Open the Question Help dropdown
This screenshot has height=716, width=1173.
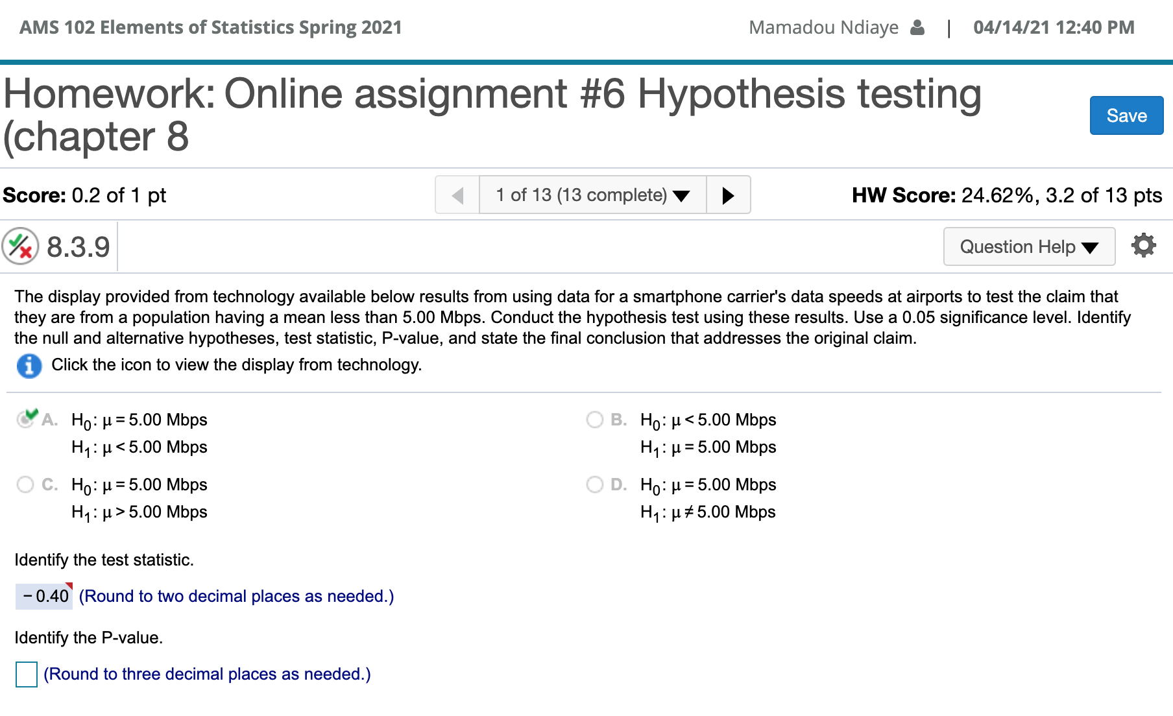1029,246
